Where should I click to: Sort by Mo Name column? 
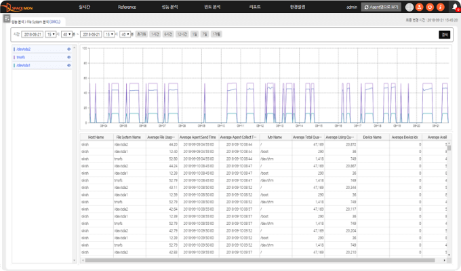275,138
